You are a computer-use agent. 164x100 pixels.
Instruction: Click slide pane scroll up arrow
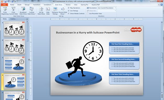[27, 21]
